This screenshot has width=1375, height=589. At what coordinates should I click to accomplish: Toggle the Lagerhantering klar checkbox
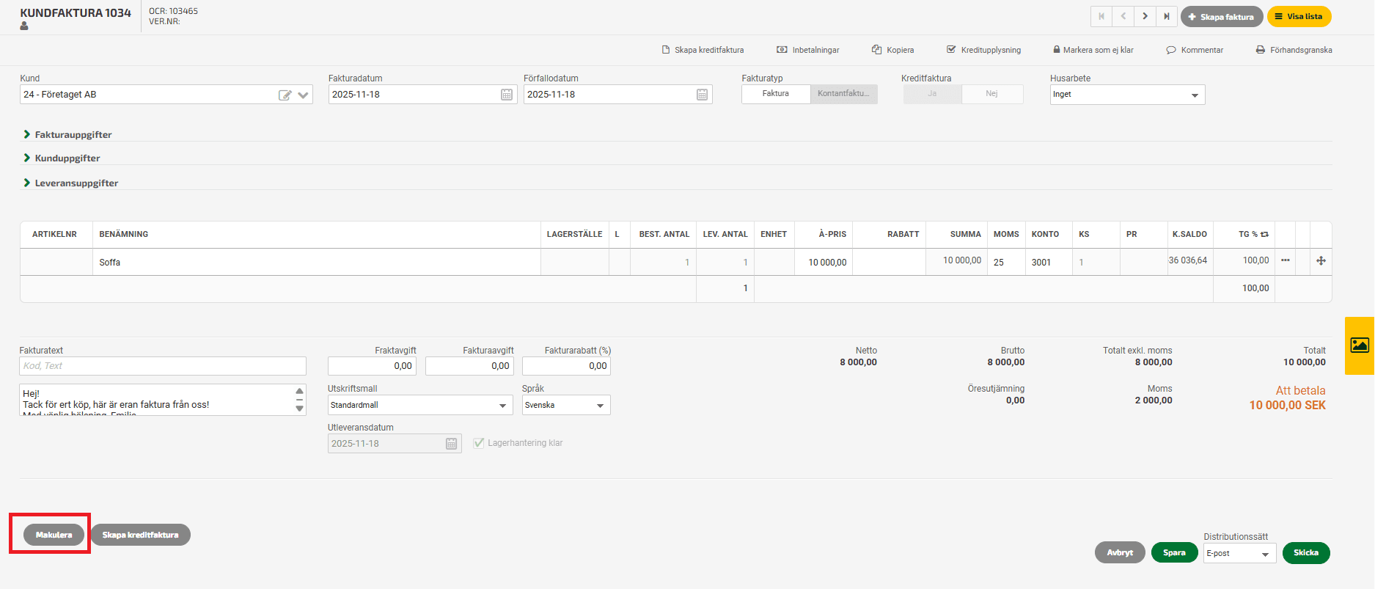479,443
